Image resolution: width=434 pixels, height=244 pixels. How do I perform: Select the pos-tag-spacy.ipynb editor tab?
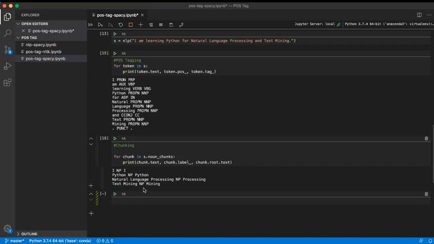(x=118, y=15)
